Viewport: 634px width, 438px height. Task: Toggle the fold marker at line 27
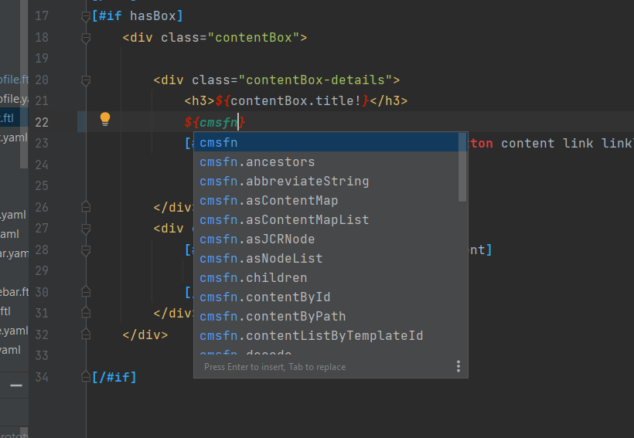(86, 228)
